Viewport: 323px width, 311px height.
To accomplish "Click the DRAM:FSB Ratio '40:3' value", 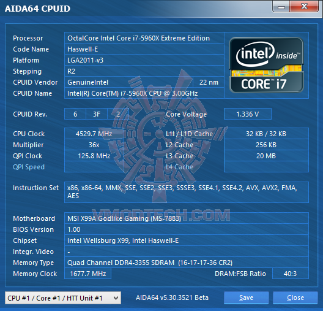I will 290,274.
